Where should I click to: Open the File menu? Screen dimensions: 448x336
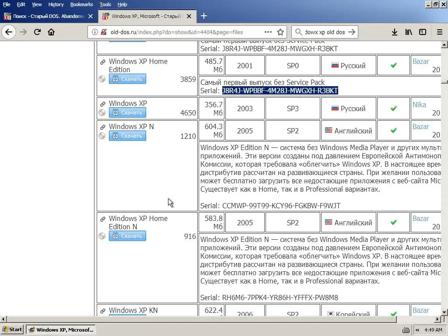[7, 4]
